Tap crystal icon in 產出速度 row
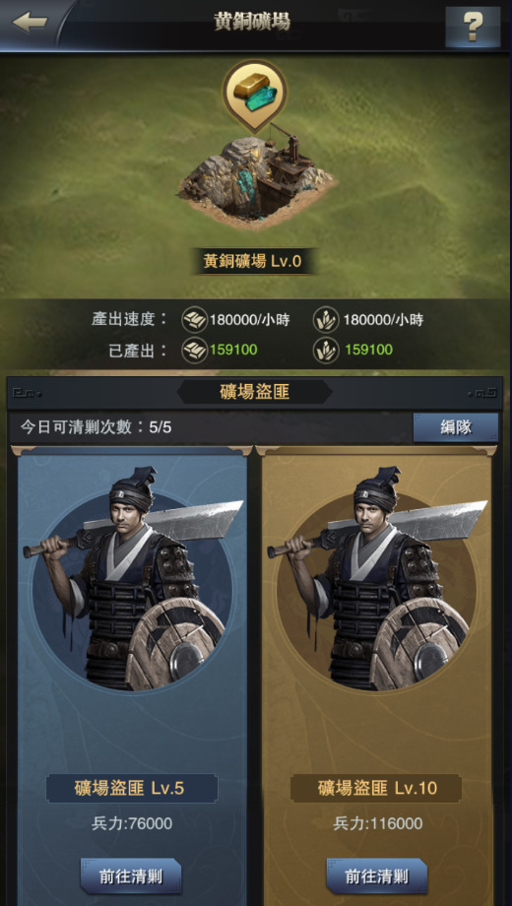512x906 pixels. pyautogui.click(x=326, y=319)
